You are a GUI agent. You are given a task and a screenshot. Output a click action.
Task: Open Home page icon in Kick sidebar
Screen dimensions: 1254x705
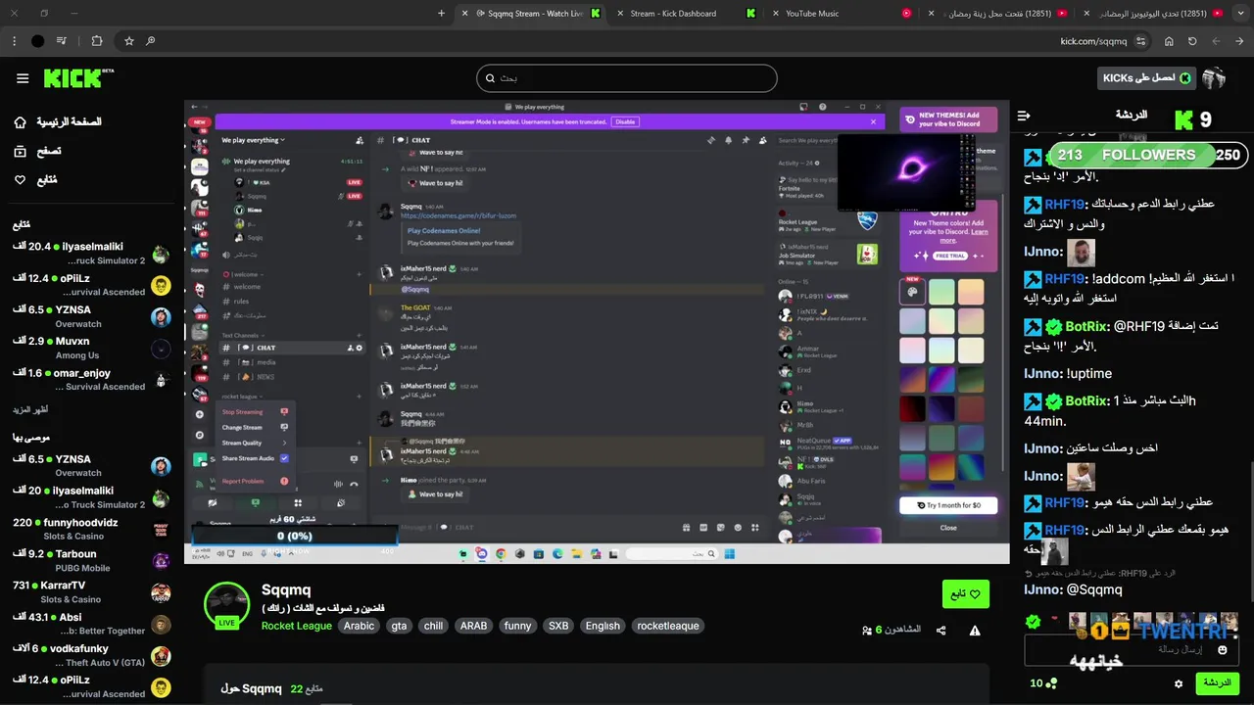(21, 122)
